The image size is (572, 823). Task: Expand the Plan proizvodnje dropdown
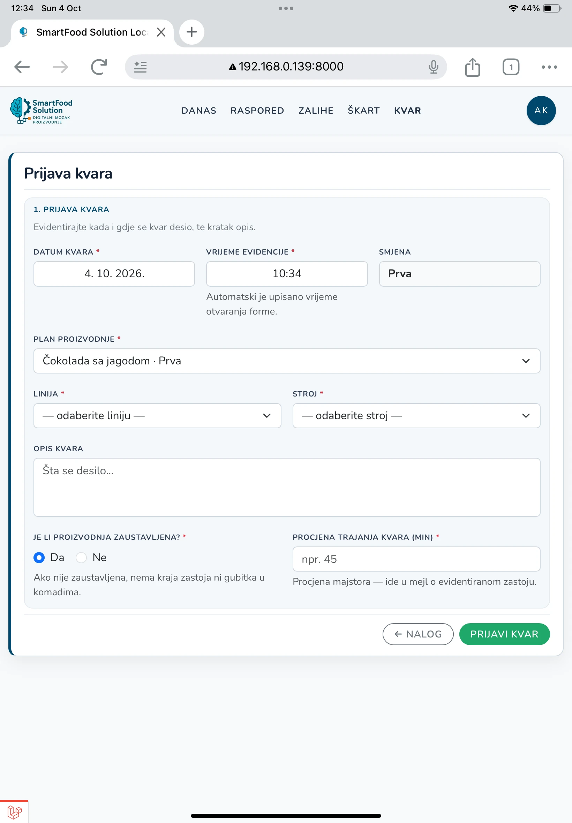287,361
